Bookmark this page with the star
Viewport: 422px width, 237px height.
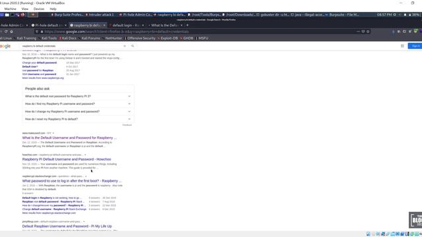tap(368, 32)
